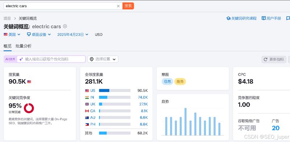This screenshot has height=142, width=290.
Task: Click the 项目 breadcrumb link
Action: pyautogui.click(x=7, y=18)
